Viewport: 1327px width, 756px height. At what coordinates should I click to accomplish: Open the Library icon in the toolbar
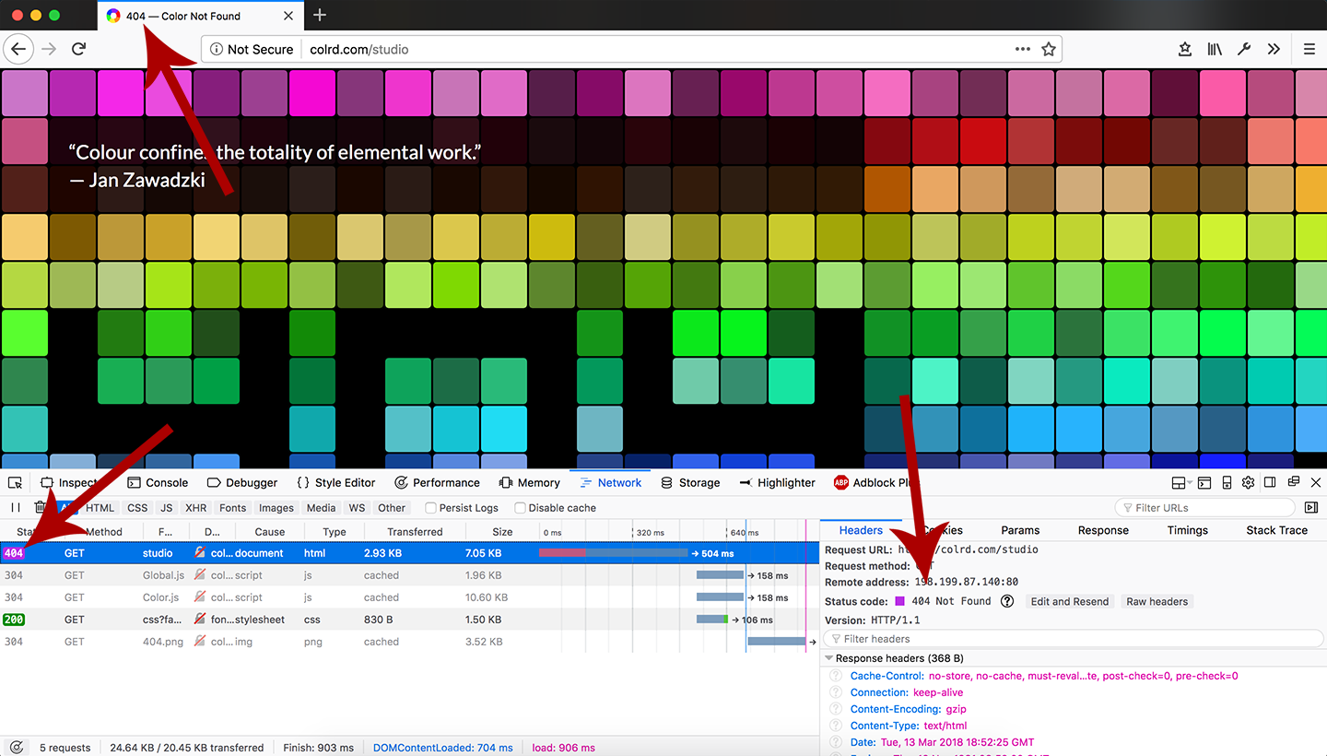click(1215, 50)
